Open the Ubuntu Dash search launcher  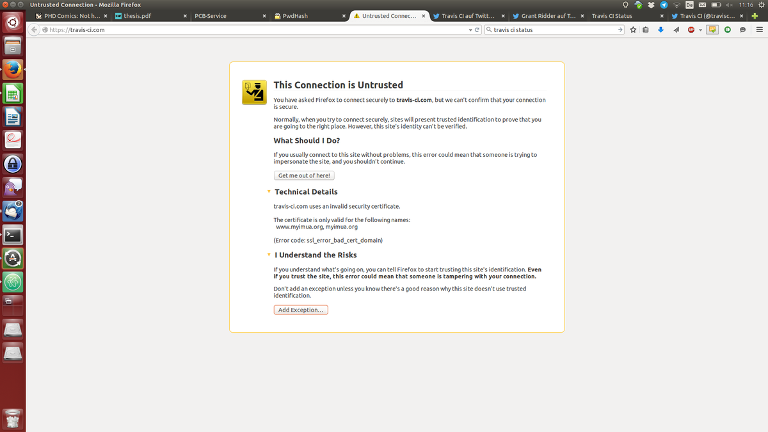point(13,24)
